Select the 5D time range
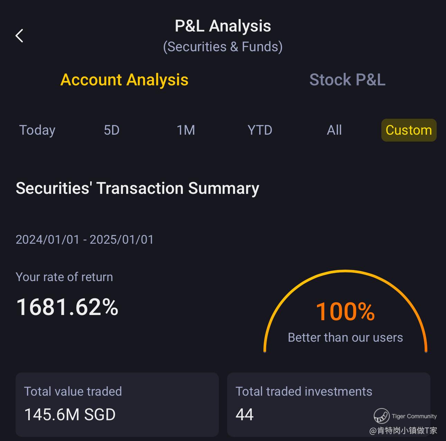446x441 pixels. coord(112,130)
